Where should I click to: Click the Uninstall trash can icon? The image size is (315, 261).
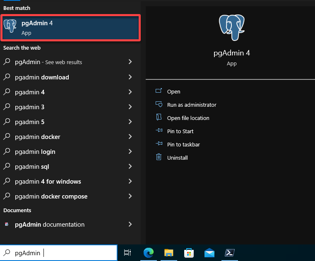(x=159, y=157)
